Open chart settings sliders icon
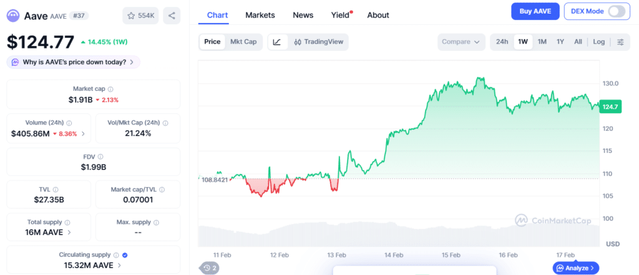The image size is (639, 275). pos(620,42)
